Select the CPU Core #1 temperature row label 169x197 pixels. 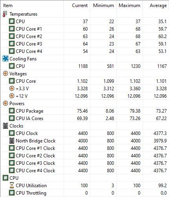point(29,29)
